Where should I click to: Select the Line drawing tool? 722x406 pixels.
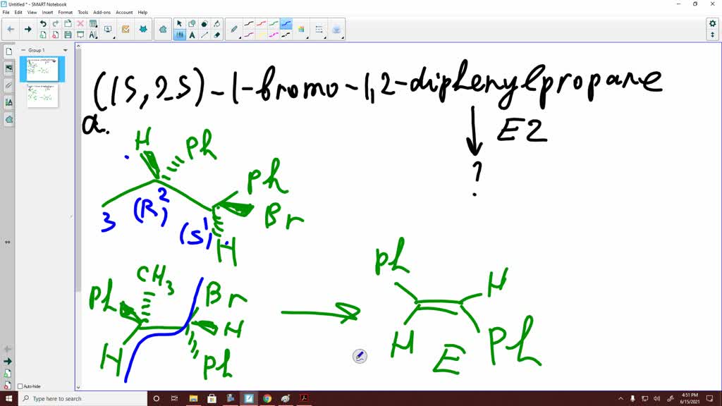pos(203,33)
